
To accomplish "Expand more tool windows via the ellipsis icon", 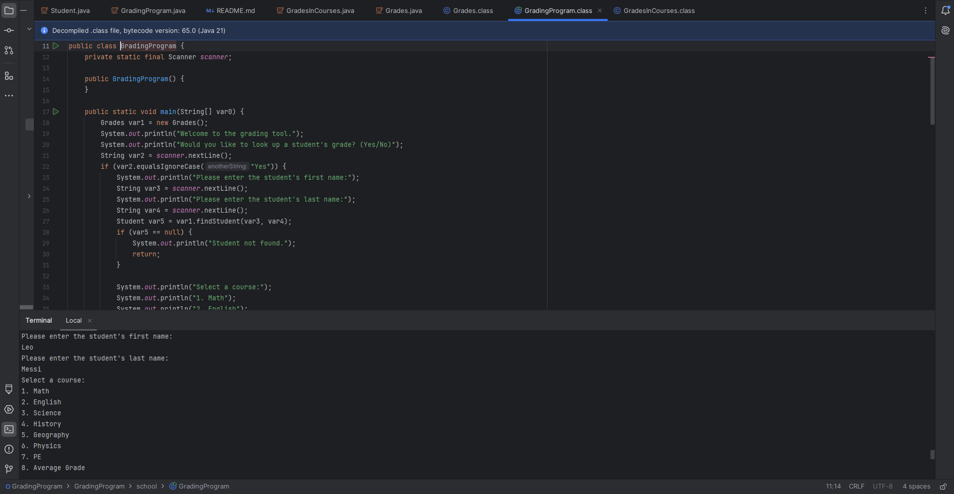I will click(9, 96).
